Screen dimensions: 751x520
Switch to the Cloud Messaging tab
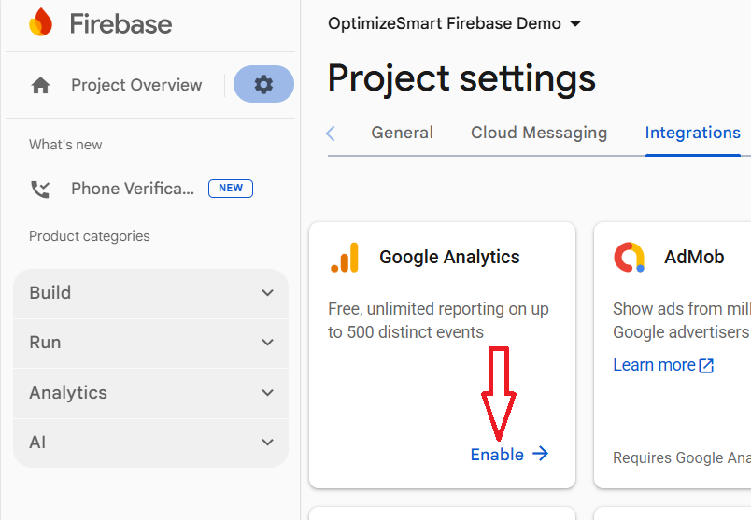pos(539,133)
